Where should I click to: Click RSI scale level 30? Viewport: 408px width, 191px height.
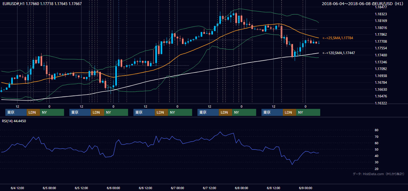tap(377, 162)
